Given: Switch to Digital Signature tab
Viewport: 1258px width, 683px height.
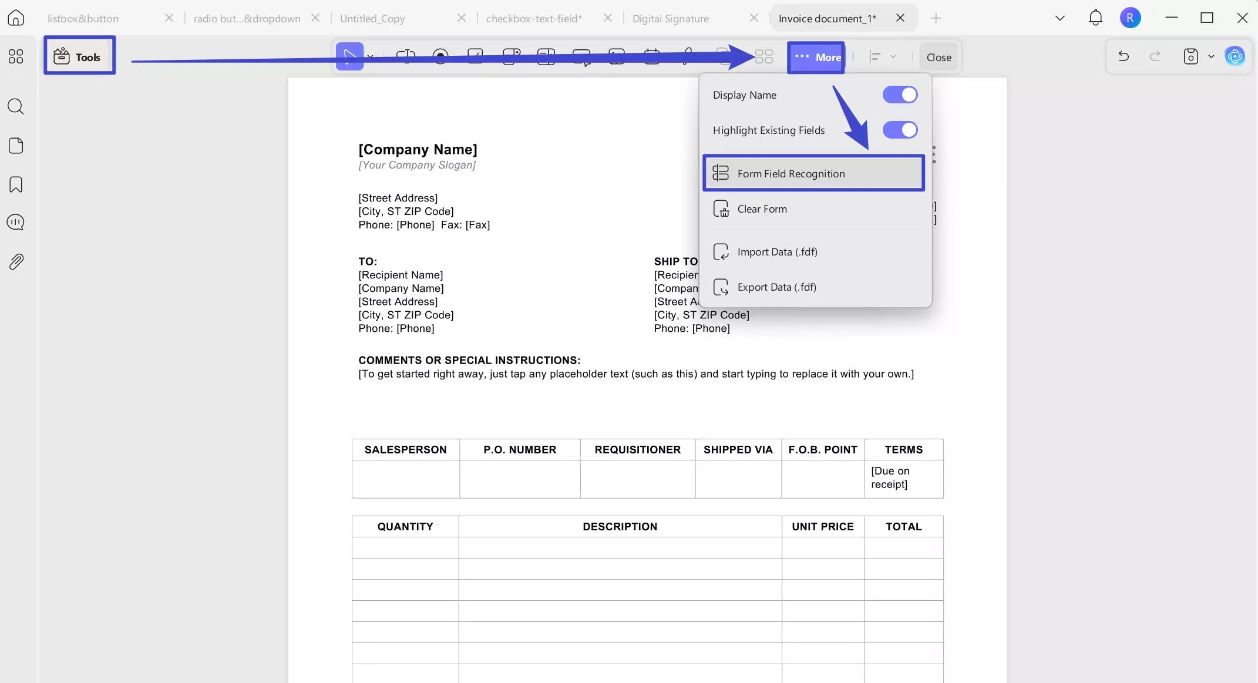Looking at the screenshot, I should [x=670, y=18].
